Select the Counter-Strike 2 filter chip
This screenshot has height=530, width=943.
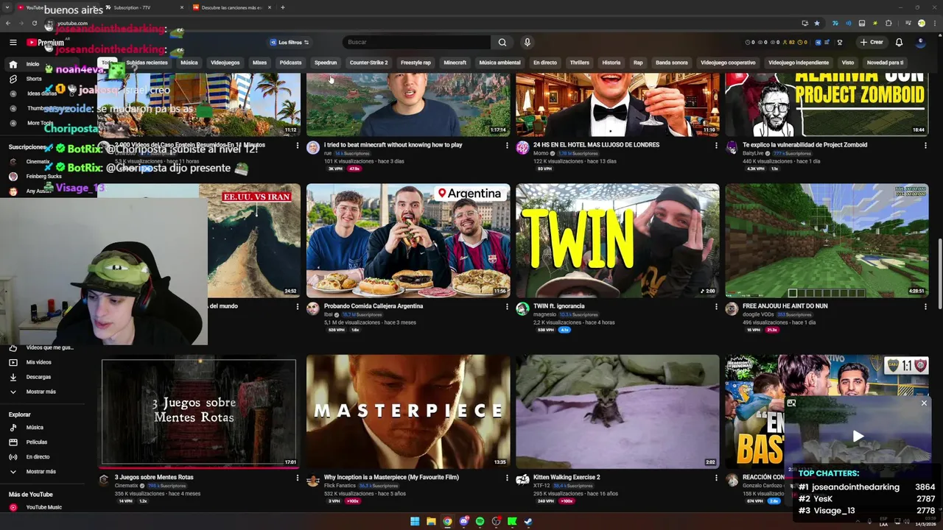click(368, 63)
